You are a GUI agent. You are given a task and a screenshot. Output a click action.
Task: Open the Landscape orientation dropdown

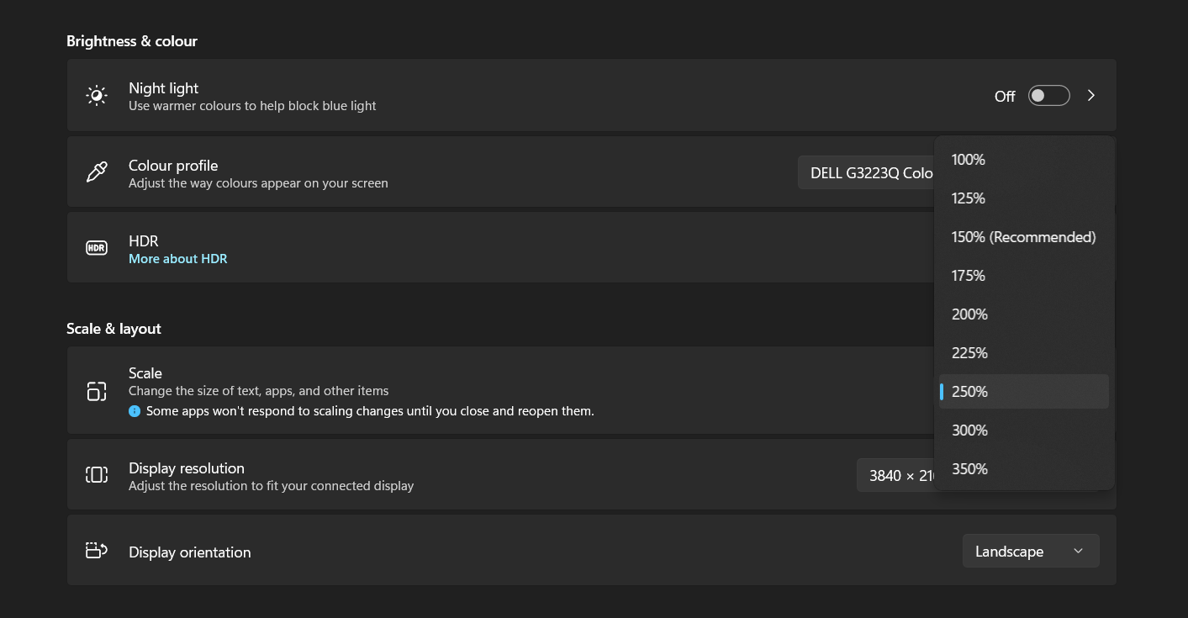click(x=1030, y=552)
